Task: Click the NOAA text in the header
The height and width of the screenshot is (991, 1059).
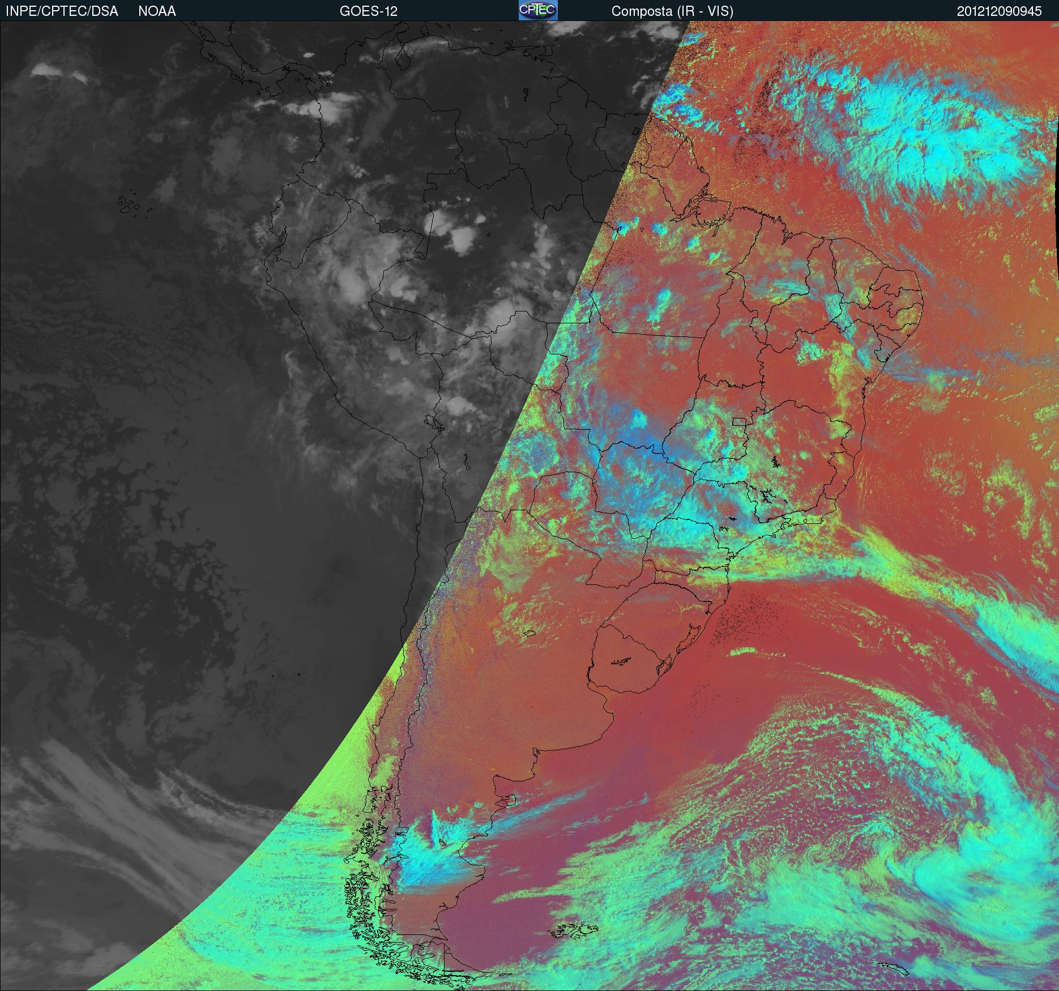Action: point(157,11)
